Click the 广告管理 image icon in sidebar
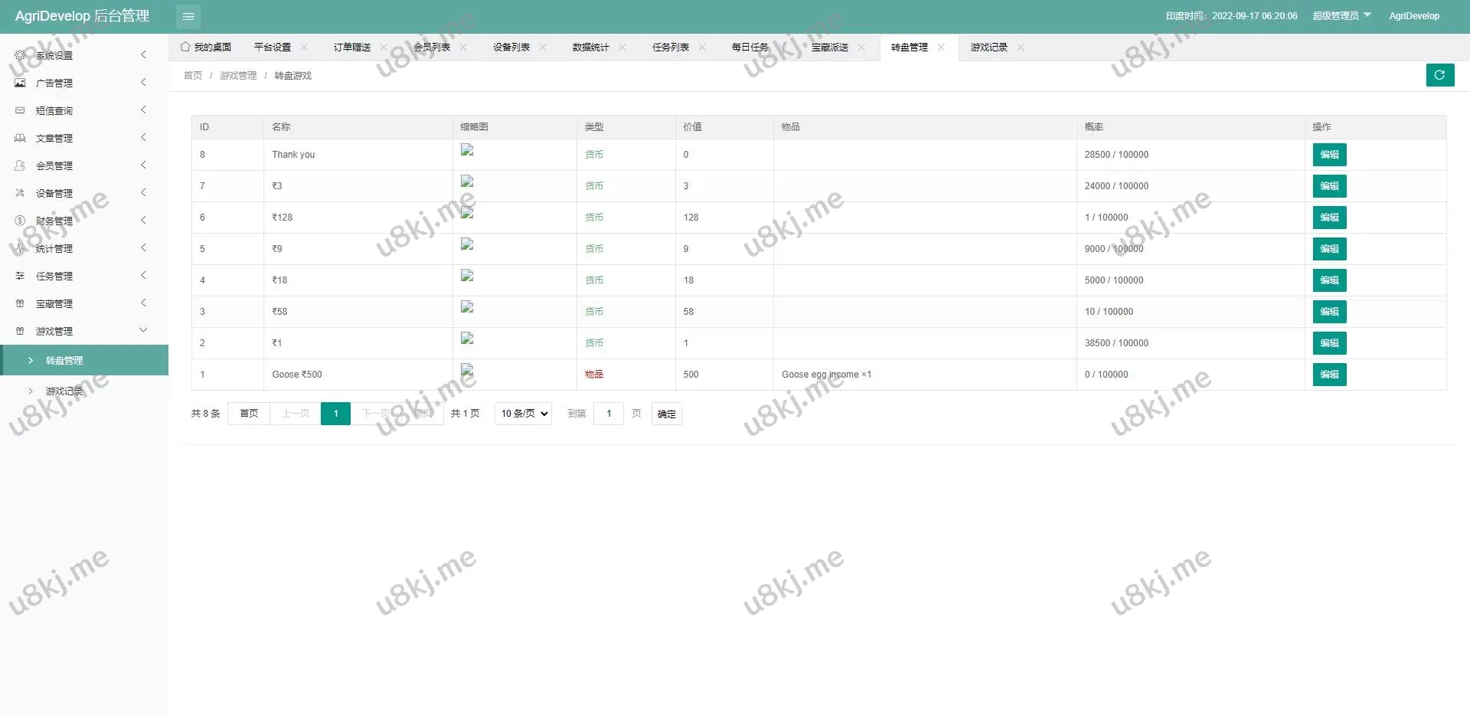 pos(20,83)
